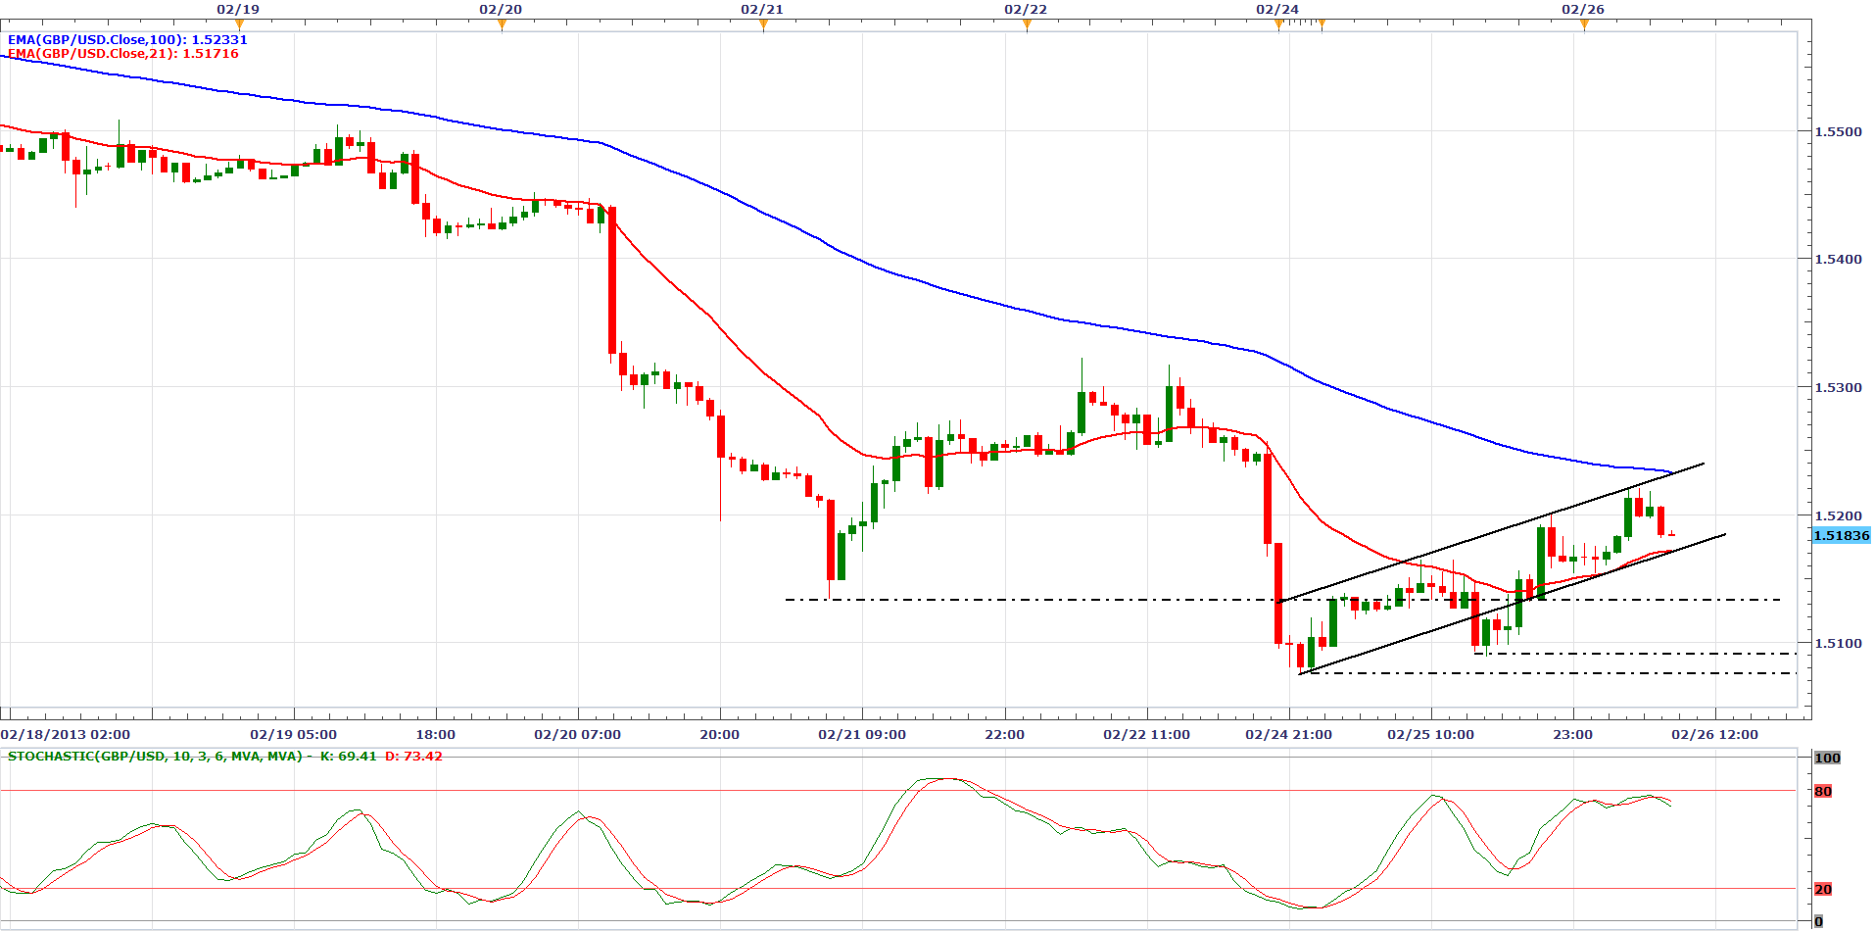Click the 02/26 orange date marker
This screenshot has height=931, width=1875.
[x=1584, y=24]
